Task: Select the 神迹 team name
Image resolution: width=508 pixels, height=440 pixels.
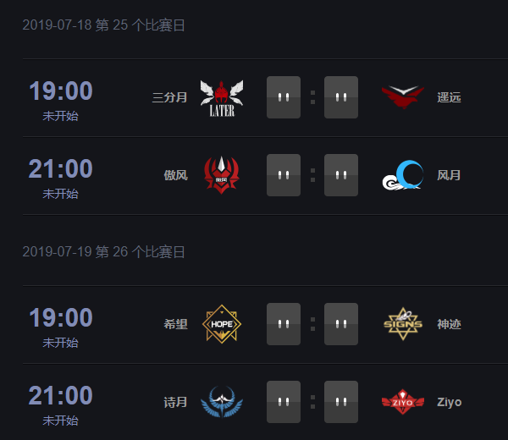Action: coord(449,324)
